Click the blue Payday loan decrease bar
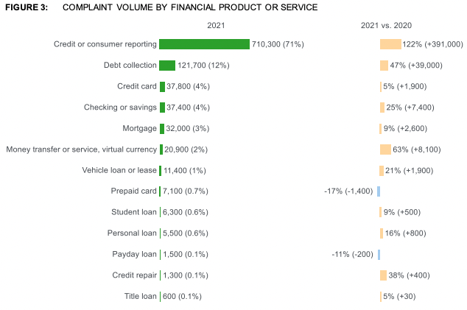 (x=379, y=255)
